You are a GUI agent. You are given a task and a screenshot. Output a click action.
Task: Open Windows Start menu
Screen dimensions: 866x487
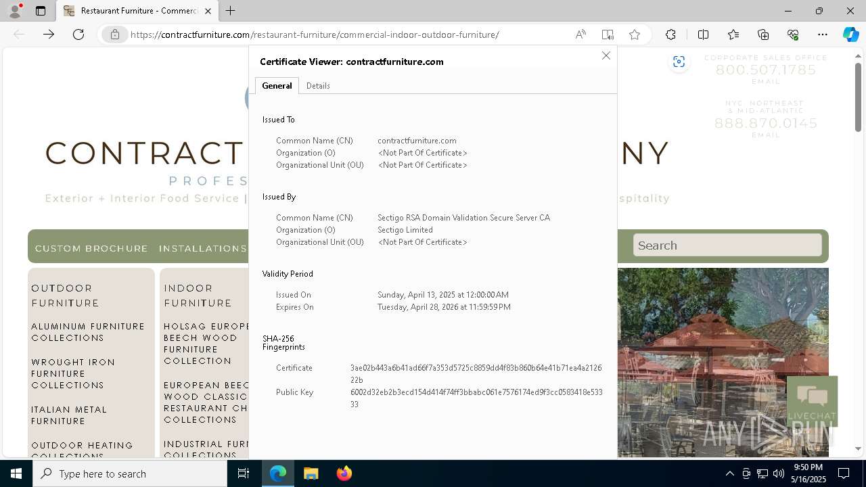pyautogui.click(x=16, y=473)
